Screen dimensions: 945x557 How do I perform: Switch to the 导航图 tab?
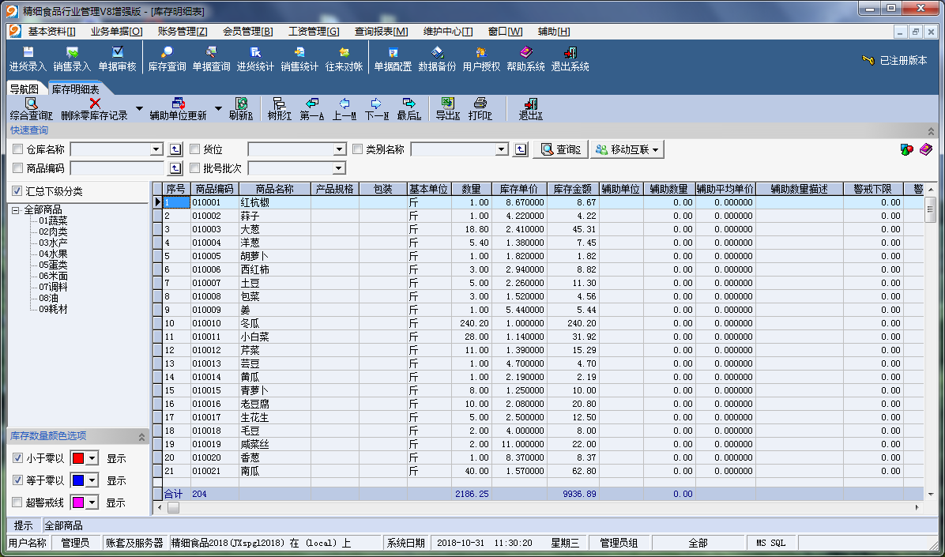[x=24, y=89]
